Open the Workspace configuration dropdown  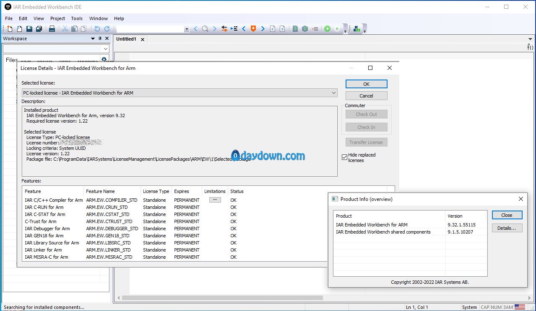point(105,49)
